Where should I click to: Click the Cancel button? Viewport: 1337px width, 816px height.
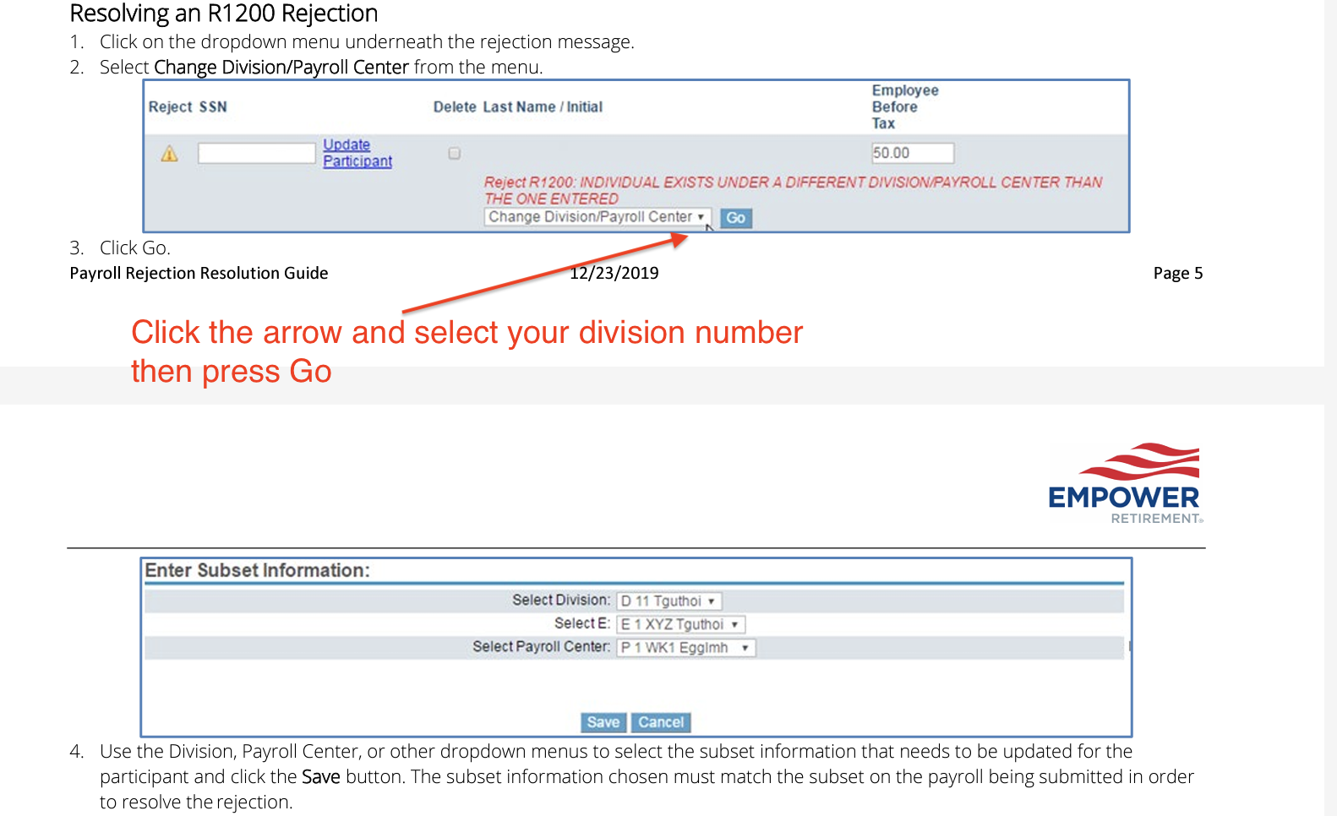661,723
